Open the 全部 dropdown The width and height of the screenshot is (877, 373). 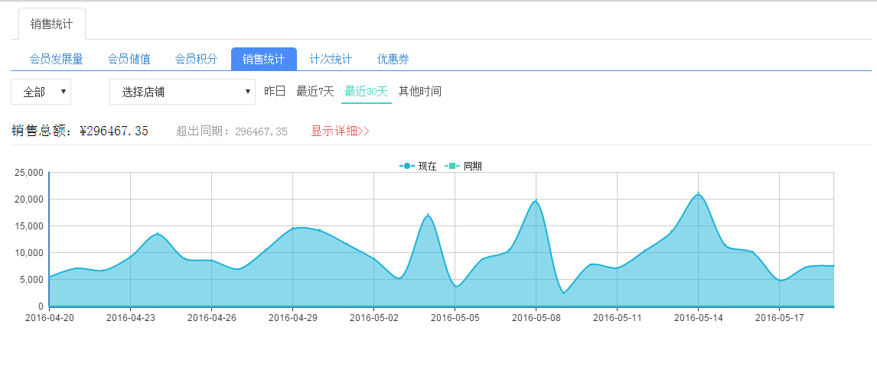(x=41, y=92)
